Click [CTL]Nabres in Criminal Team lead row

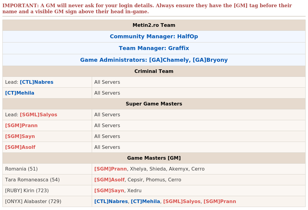[x=36, y=82]
